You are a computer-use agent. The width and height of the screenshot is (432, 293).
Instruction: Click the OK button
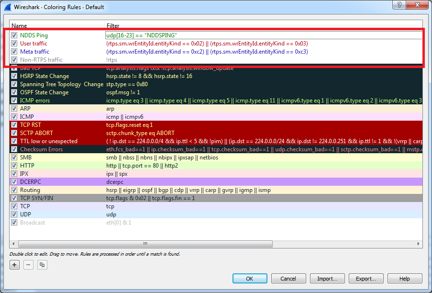click(x=250, y=278)
